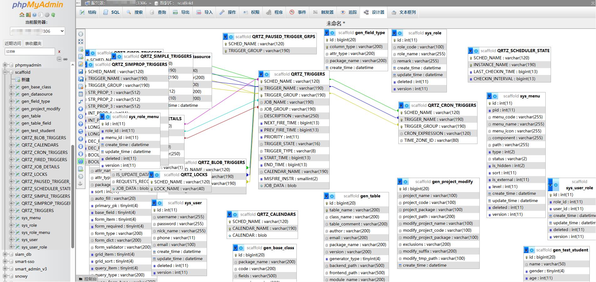Click the 过滤器 filter input field

(30, 52)
